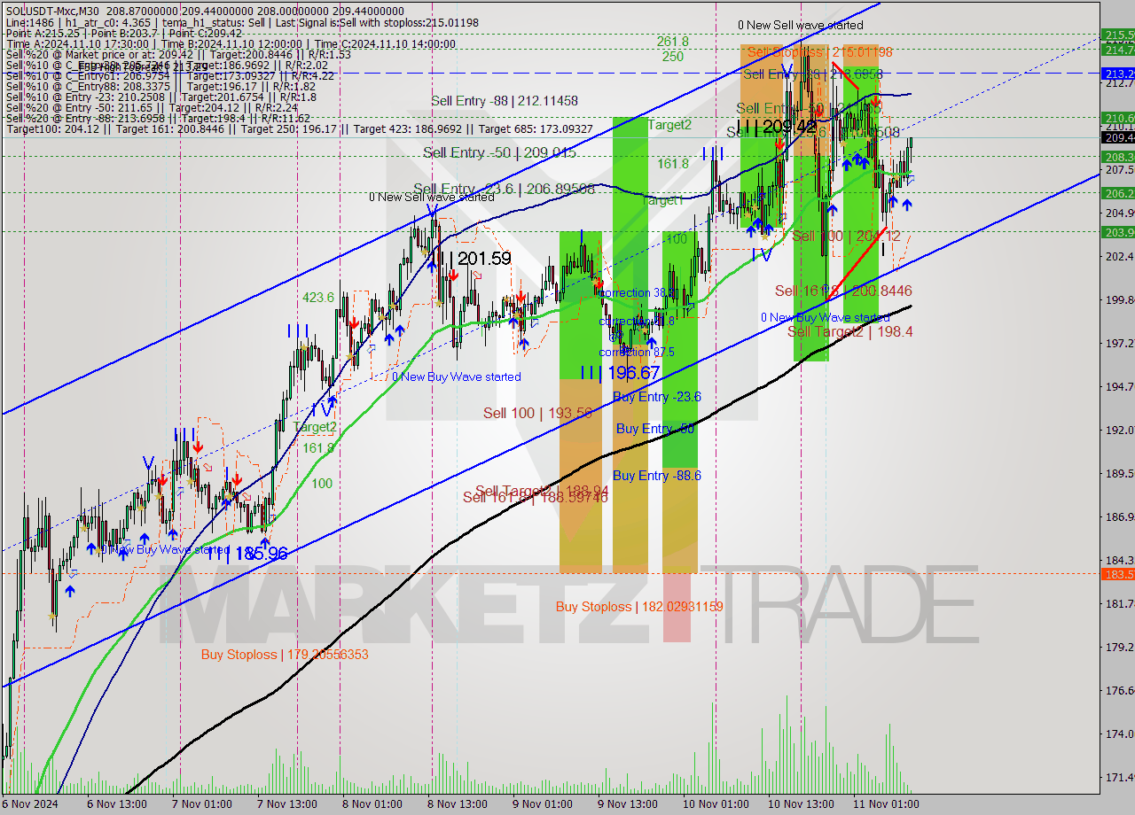Viewport: 1135px width, 815px height.
Task: Select the 'Sell Entry -88 | 212.11458' label
Action: point(504,101)
